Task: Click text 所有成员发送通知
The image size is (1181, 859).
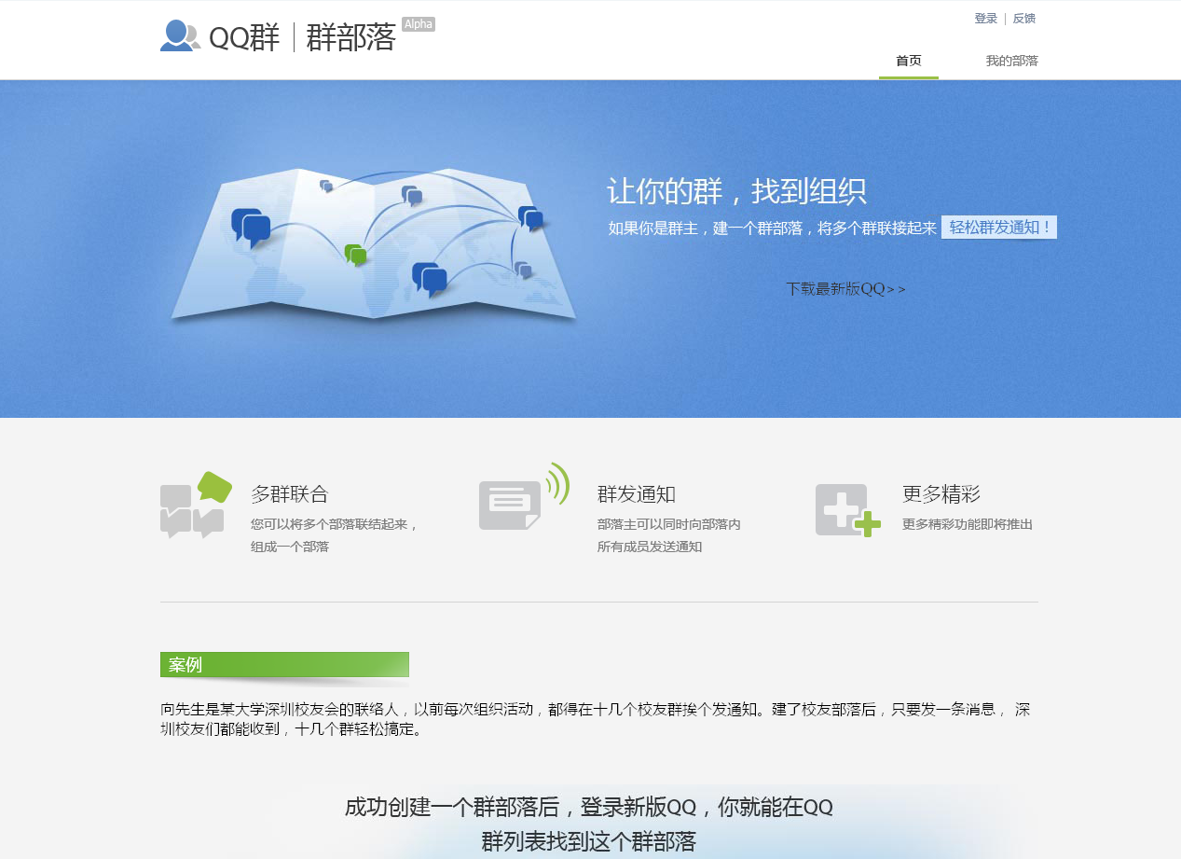Action: tap(650, 547)
